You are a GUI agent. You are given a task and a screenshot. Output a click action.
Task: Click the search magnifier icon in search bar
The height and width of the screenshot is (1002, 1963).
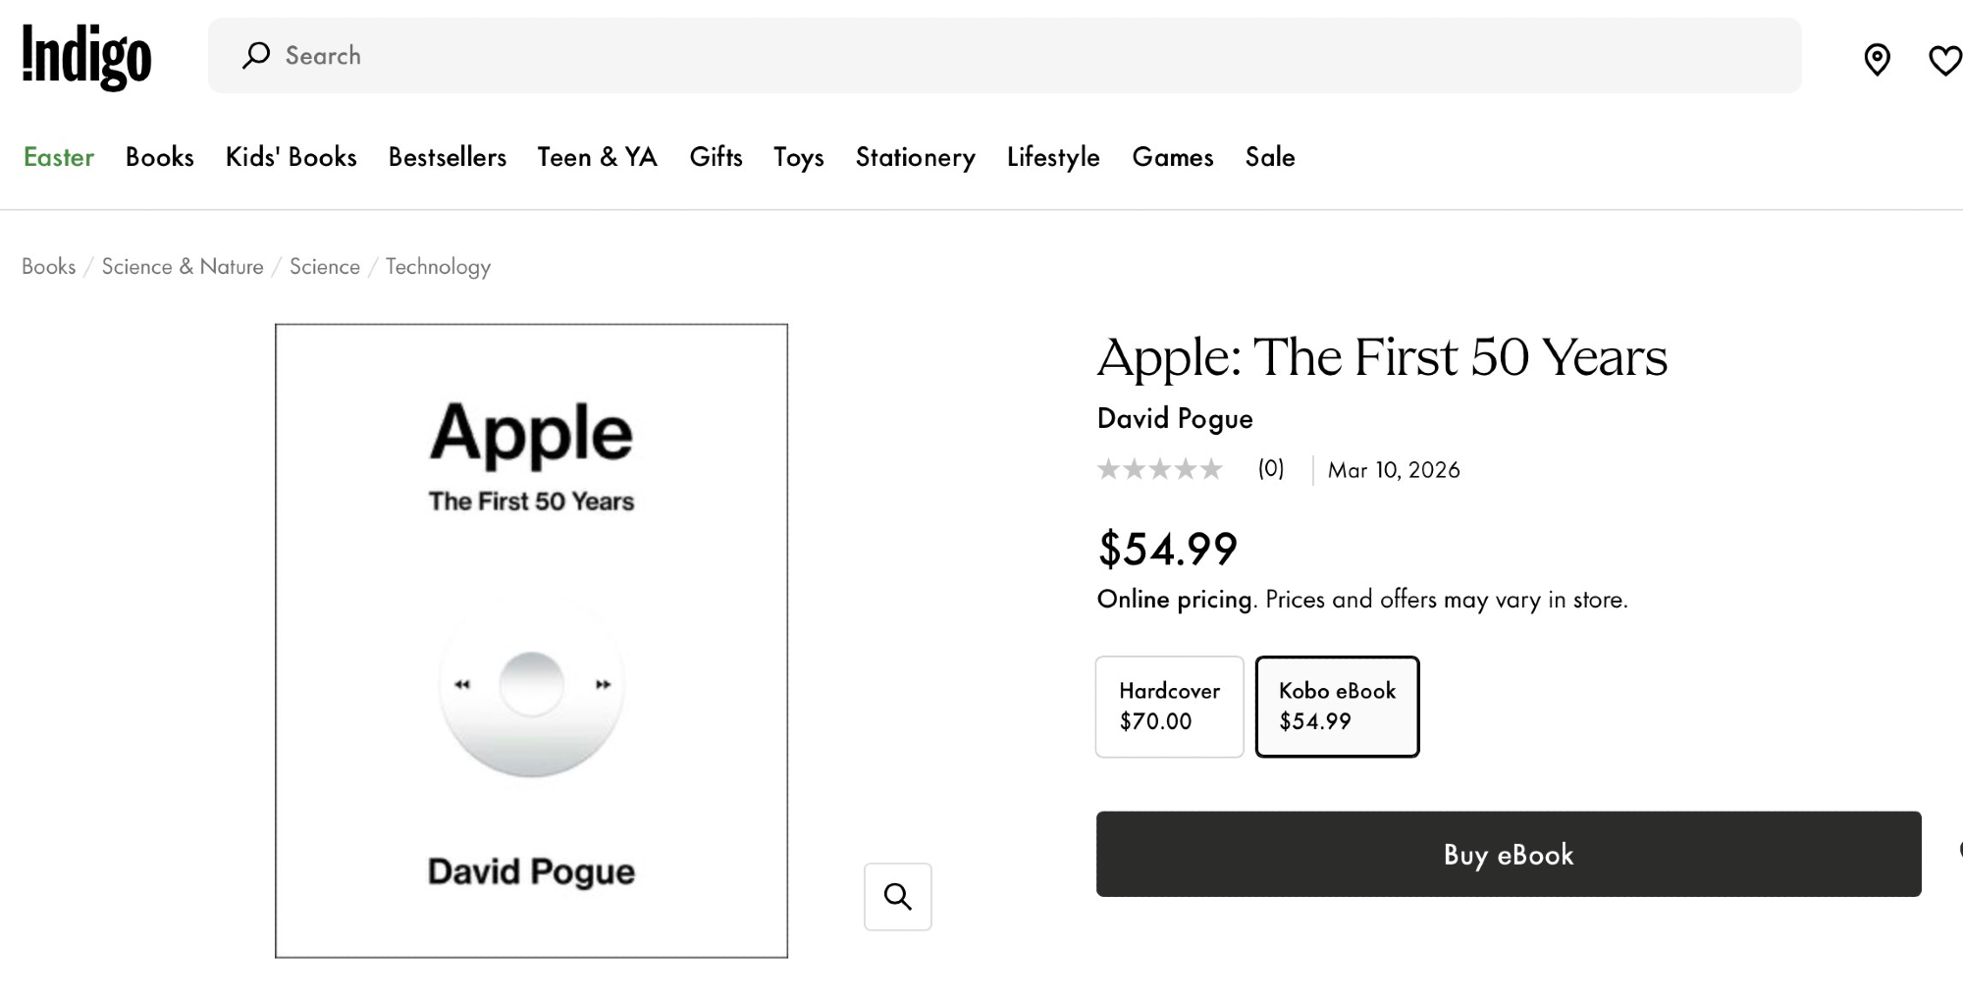(256, 55)
